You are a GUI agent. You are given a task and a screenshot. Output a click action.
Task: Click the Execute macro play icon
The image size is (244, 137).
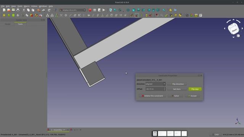coord(104,10)
